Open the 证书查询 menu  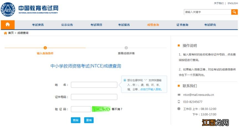[182, 25]
